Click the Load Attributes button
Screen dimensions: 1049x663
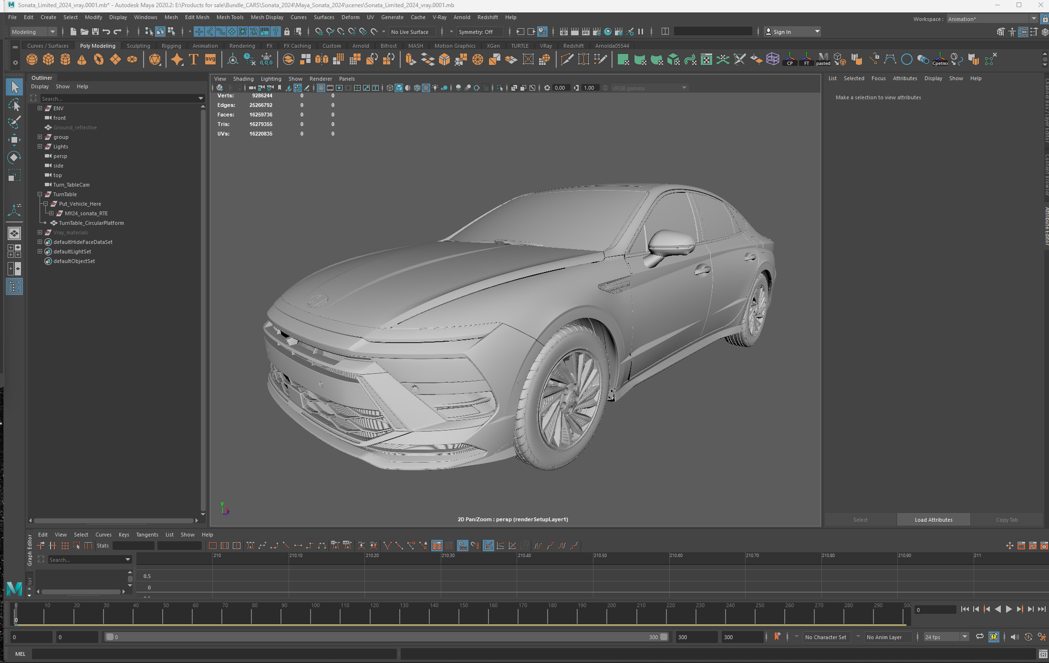933,520
